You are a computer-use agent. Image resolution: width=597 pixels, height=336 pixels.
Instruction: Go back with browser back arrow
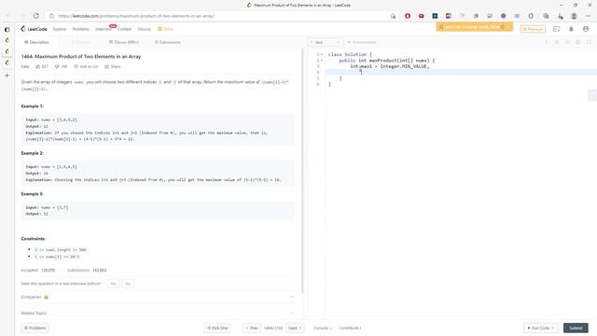[8, 16]
